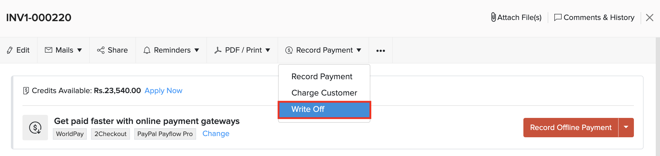Image resolution: width=660 pixels, height=156 pixels.
Task: Click the Attach File(s) paperclip icon
Action: tap(494, 17)
